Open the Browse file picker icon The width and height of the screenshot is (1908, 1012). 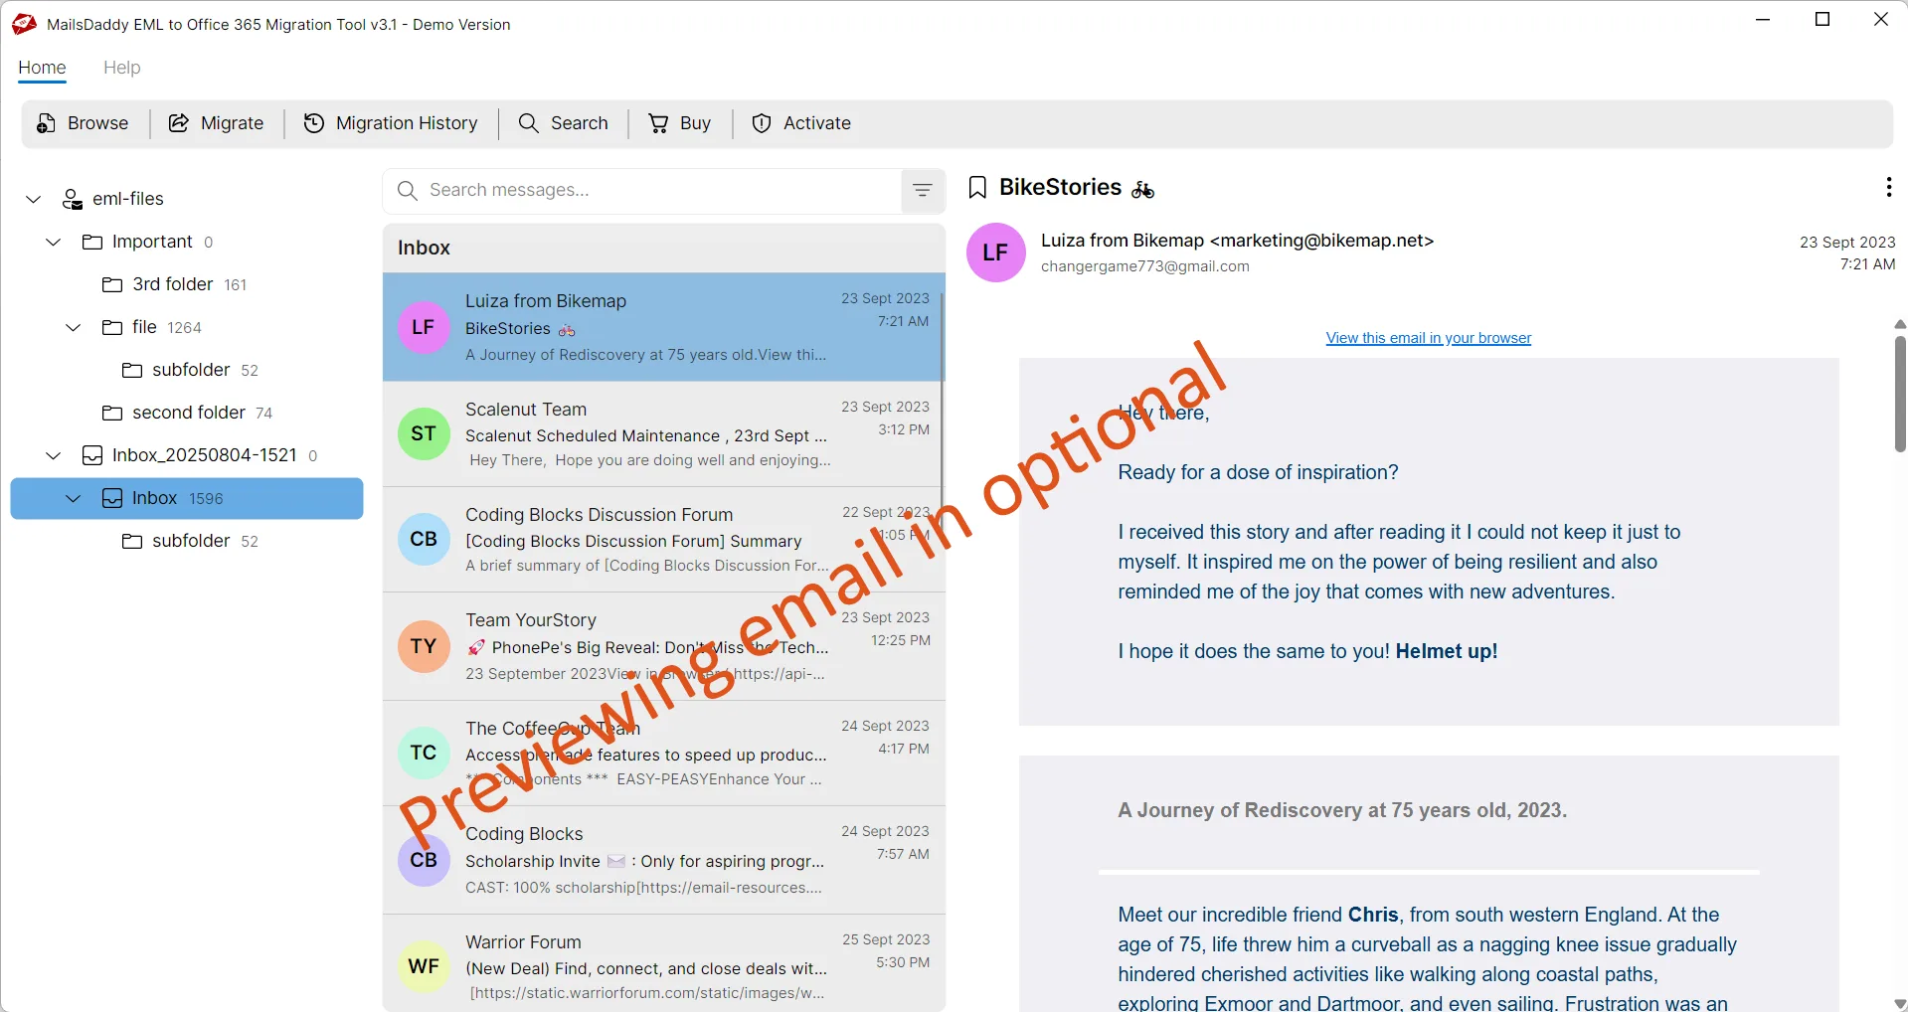(x=46, y=122)
